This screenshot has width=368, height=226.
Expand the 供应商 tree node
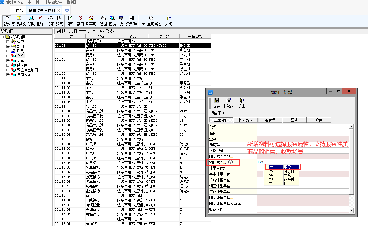[8, 65]
